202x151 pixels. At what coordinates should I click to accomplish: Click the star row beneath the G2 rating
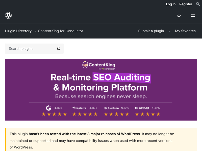point(54,114)
